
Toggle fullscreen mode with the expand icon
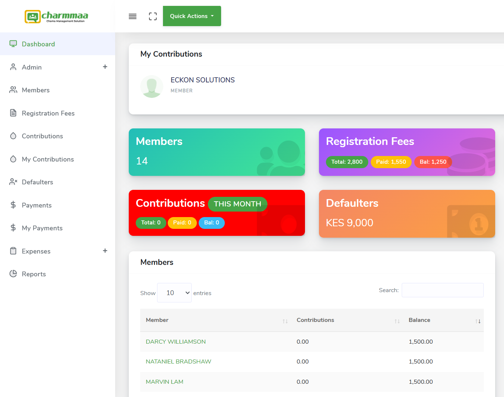pyautogui.click(x=153, y=16)
